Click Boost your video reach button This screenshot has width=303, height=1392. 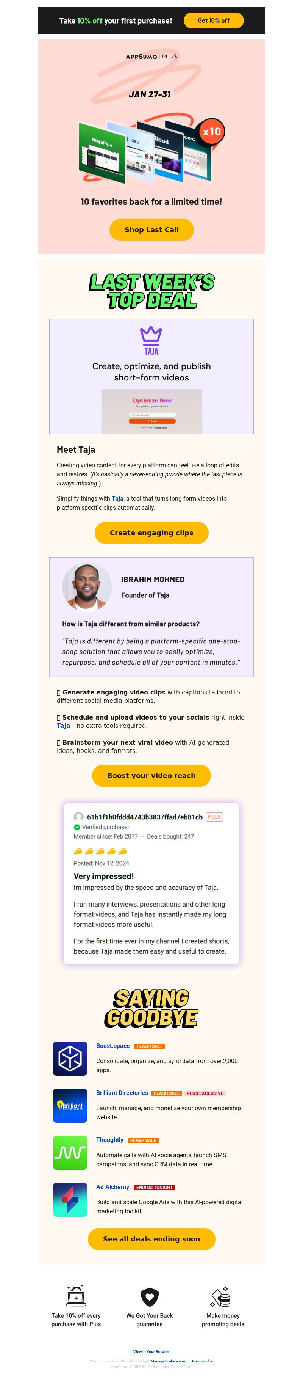151,775
